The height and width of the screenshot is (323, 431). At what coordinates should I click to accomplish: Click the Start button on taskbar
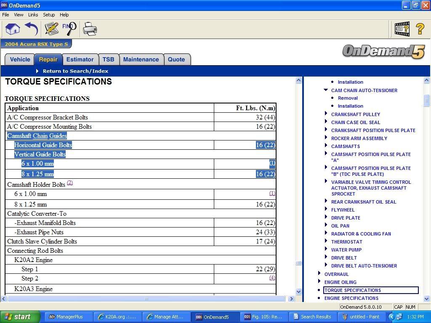tap(20, 317)
